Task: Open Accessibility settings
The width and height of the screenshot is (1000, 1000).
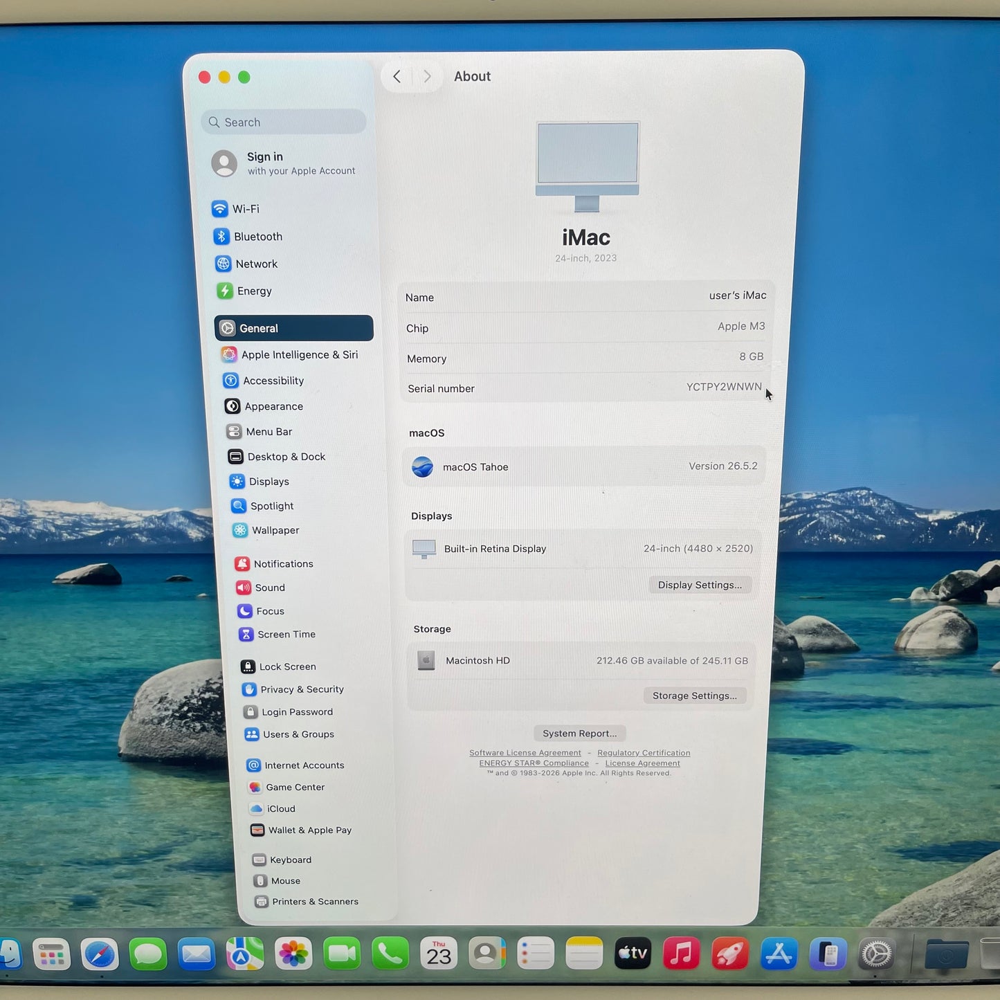Action: click(263, 381)
